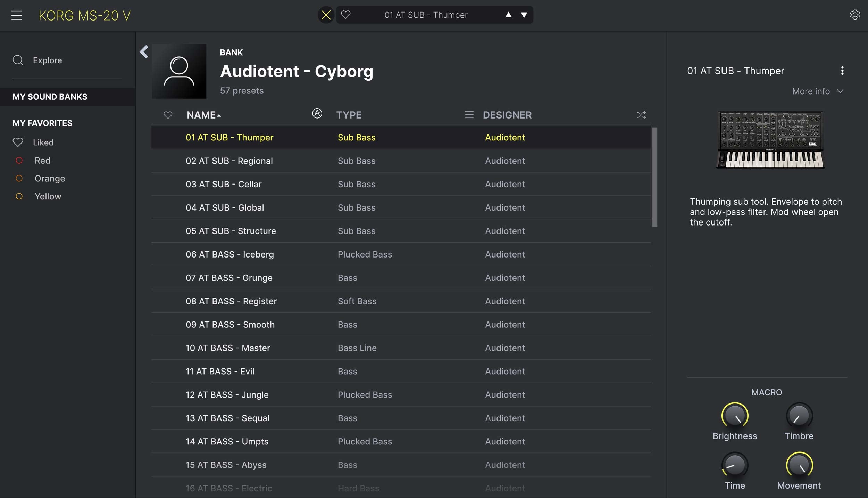Click the Brightness macro knob
The image size is (868, 498).
coord(734,416)
